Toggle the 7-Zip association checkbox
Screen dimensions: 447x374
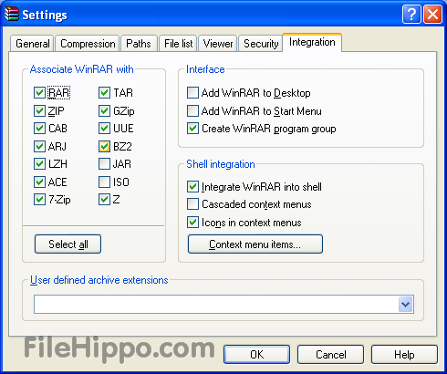pyautogui.click(x=39, y=200)
